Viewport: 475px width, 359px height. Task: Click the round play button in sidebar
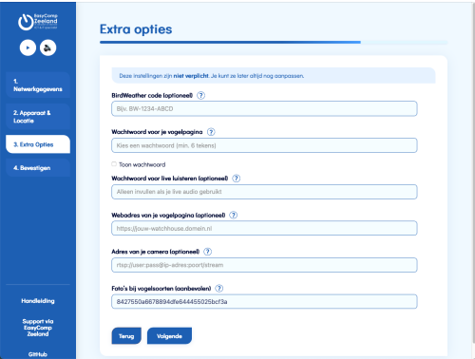coord(28,47)
